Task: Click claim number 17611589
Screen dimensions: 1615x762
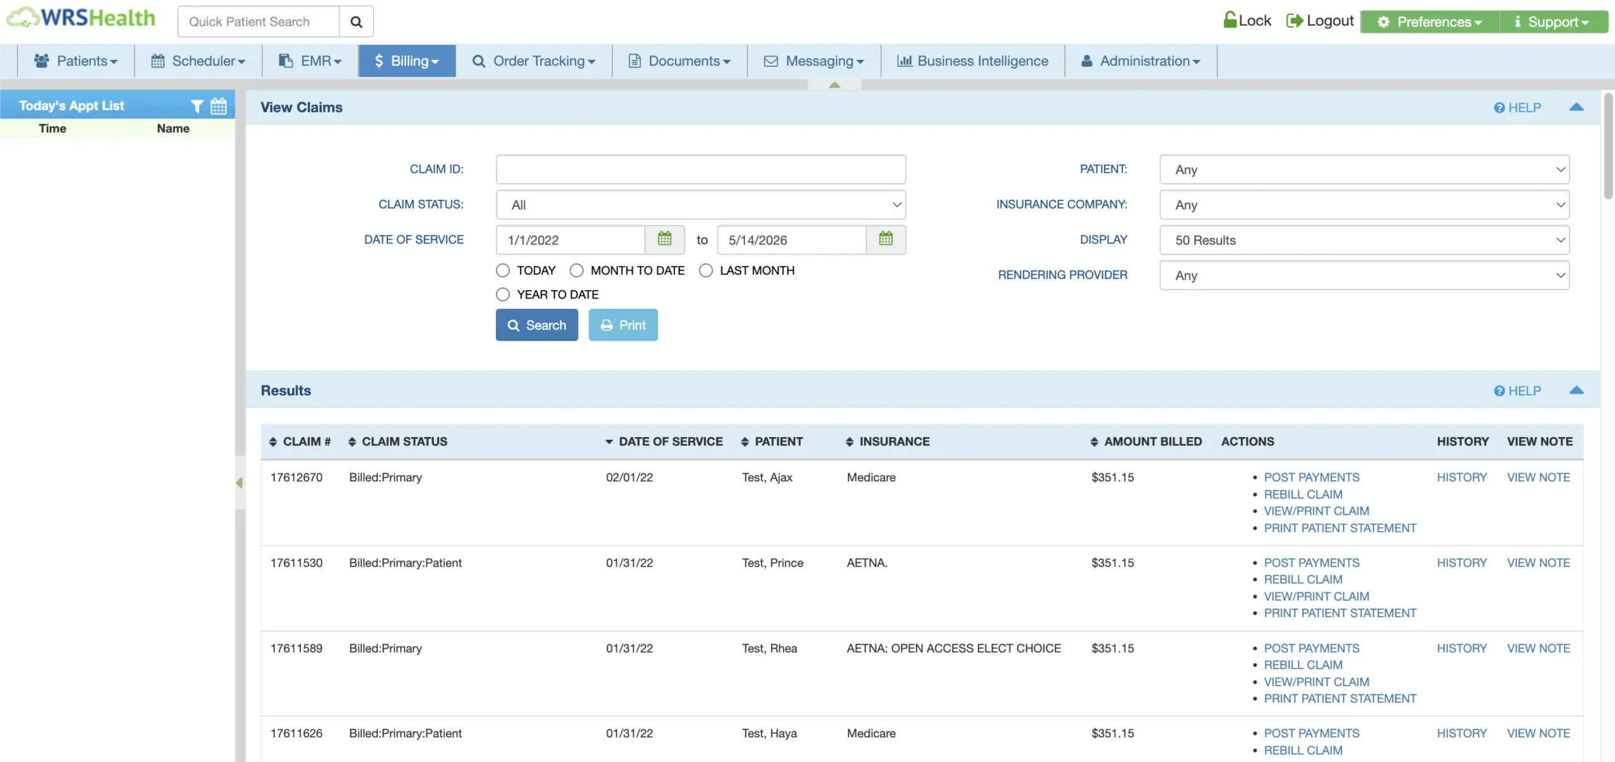Action: (297, 648)
